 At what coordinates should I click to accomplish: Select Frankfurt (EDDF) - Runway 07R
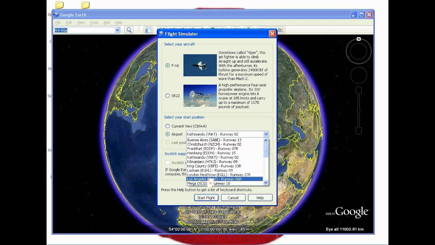coord(225,149)
